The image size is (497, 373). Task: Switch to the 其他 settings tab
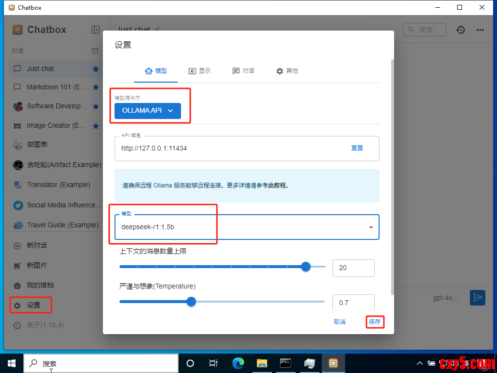[x=287, y=71]
